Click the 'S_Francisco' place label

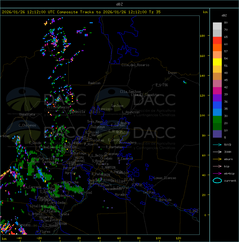pos(103,109)
